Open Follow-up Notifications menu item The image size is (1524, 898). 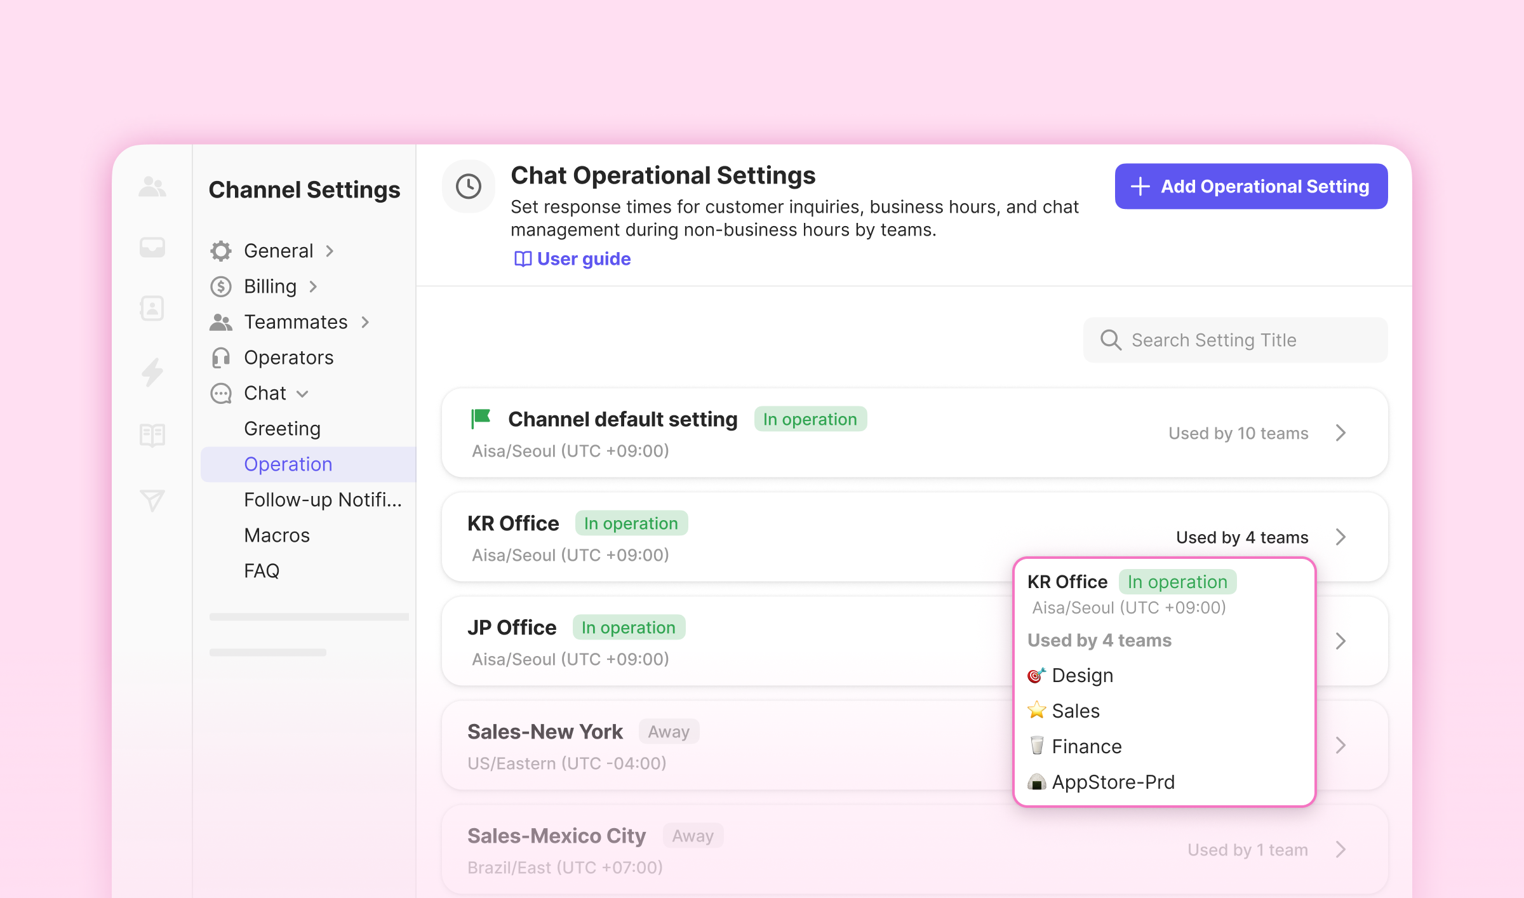(323, 500)
